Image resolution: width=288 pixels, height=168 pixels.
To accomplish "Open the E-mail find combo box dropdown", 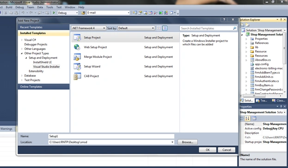I will tap(129, 12).
